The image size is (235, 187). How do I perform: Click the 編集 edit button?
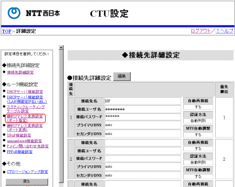coord(122,76)
